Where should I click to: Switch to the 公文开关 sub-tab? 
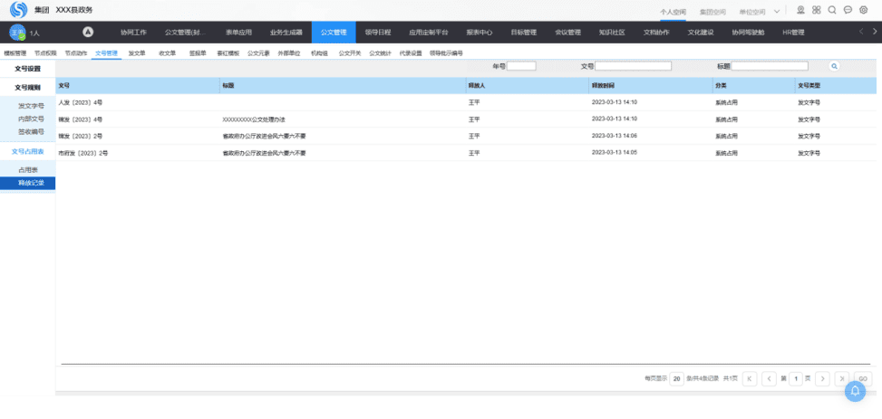point(349,53)
